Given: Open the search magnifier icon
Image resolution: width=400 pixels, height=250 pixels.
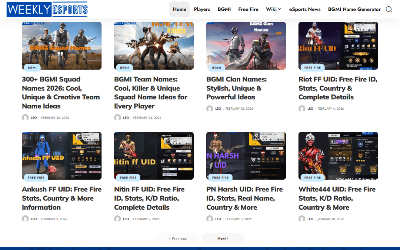Looking at the screenshot, I should click(x=389, y=9).
